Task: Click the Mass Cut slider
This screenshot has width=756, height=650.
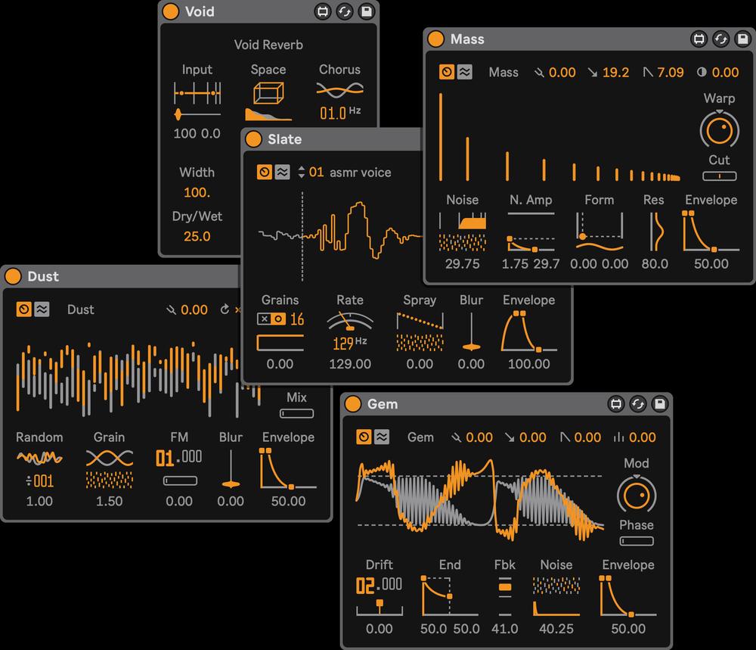Action: pos(720,176)
